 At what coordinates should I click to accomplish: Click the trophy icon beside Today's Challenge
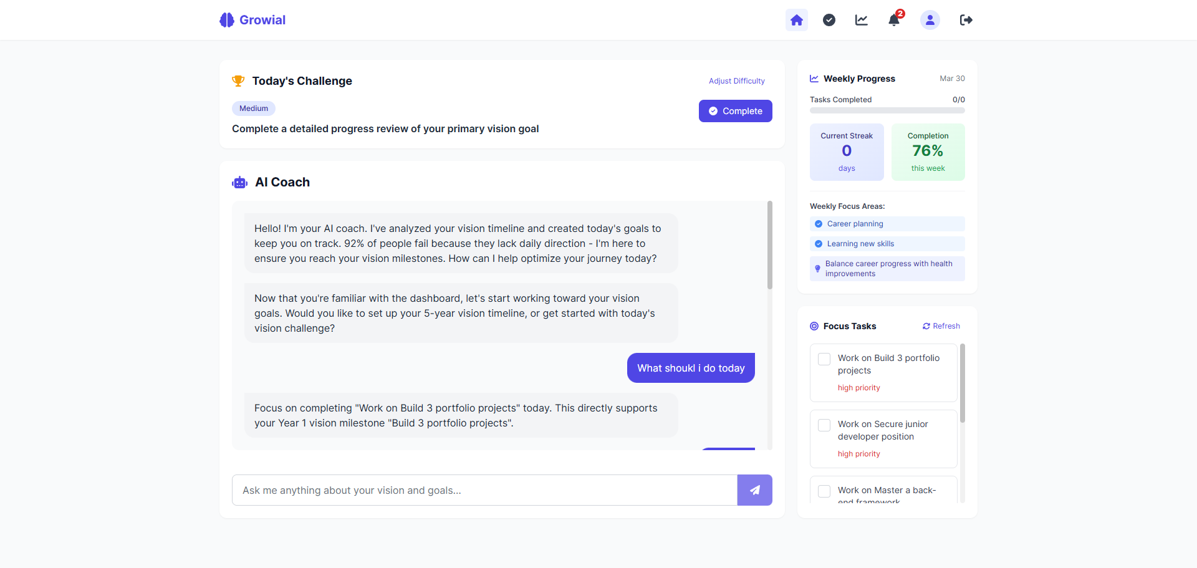click(238, 81)
